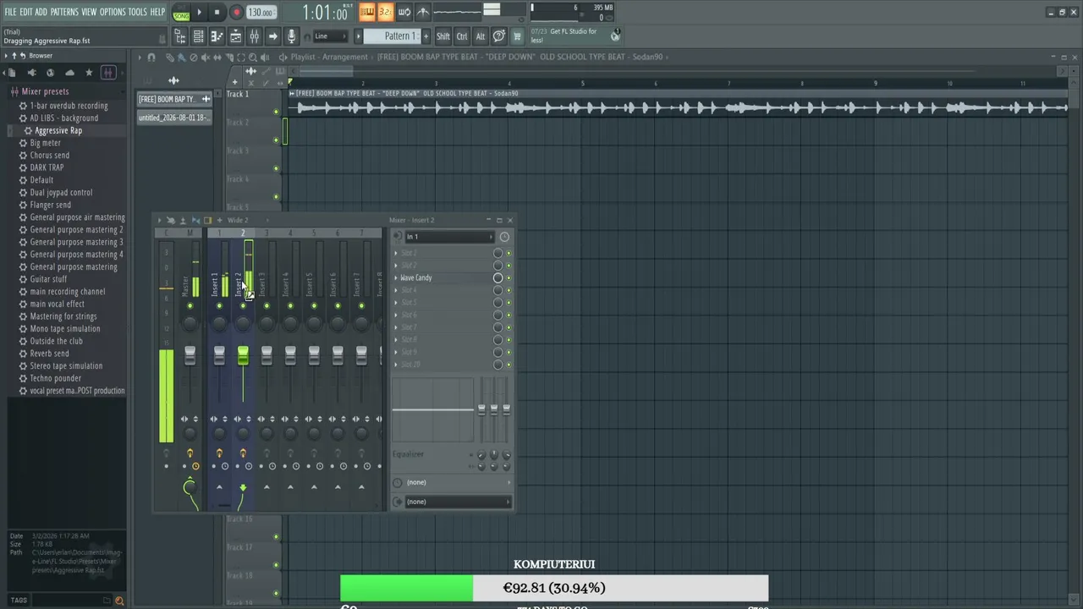Click the microphone recording icon in toolbar
This screenshot has height=609, width=1083.
coord(291,36)
